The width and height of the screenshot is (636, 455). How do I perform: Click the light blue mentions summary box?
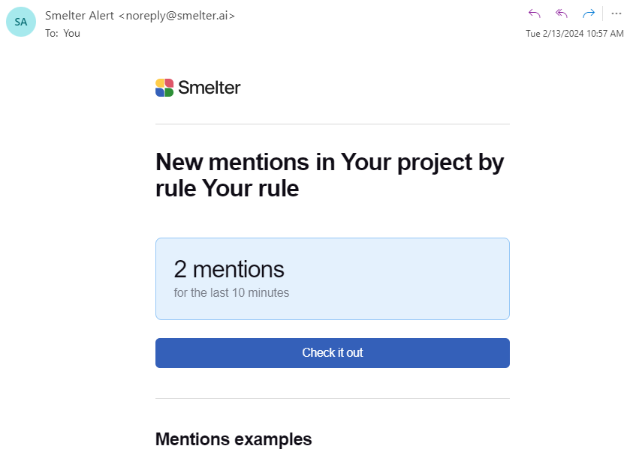[x=333, y=279]
